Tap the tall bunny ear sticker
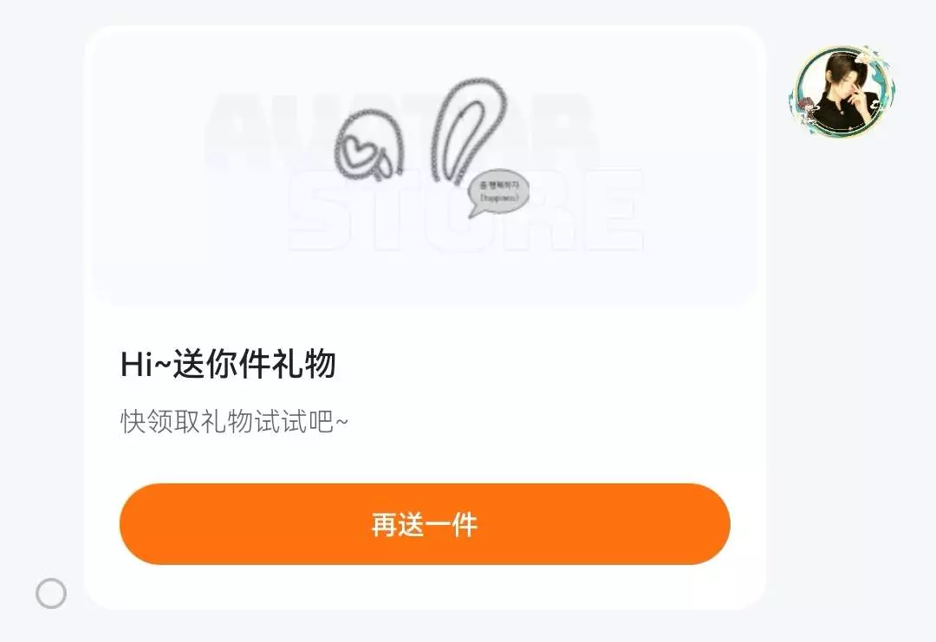 click(x=470, y=130)
